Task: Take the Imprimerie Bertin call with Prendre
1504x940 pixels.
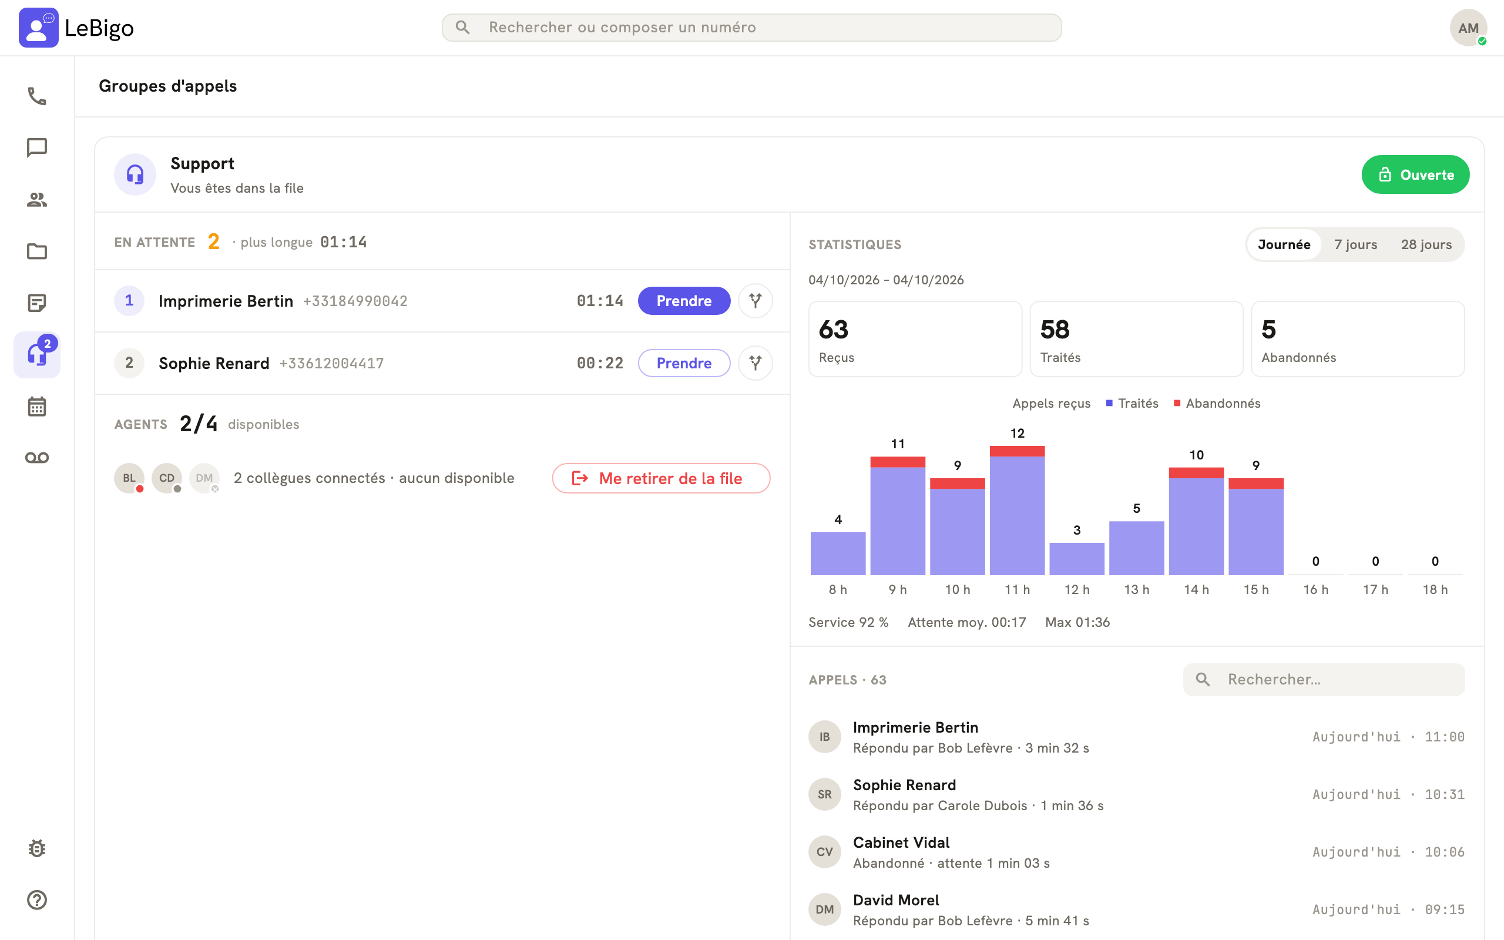Action: tap(684, 301)
